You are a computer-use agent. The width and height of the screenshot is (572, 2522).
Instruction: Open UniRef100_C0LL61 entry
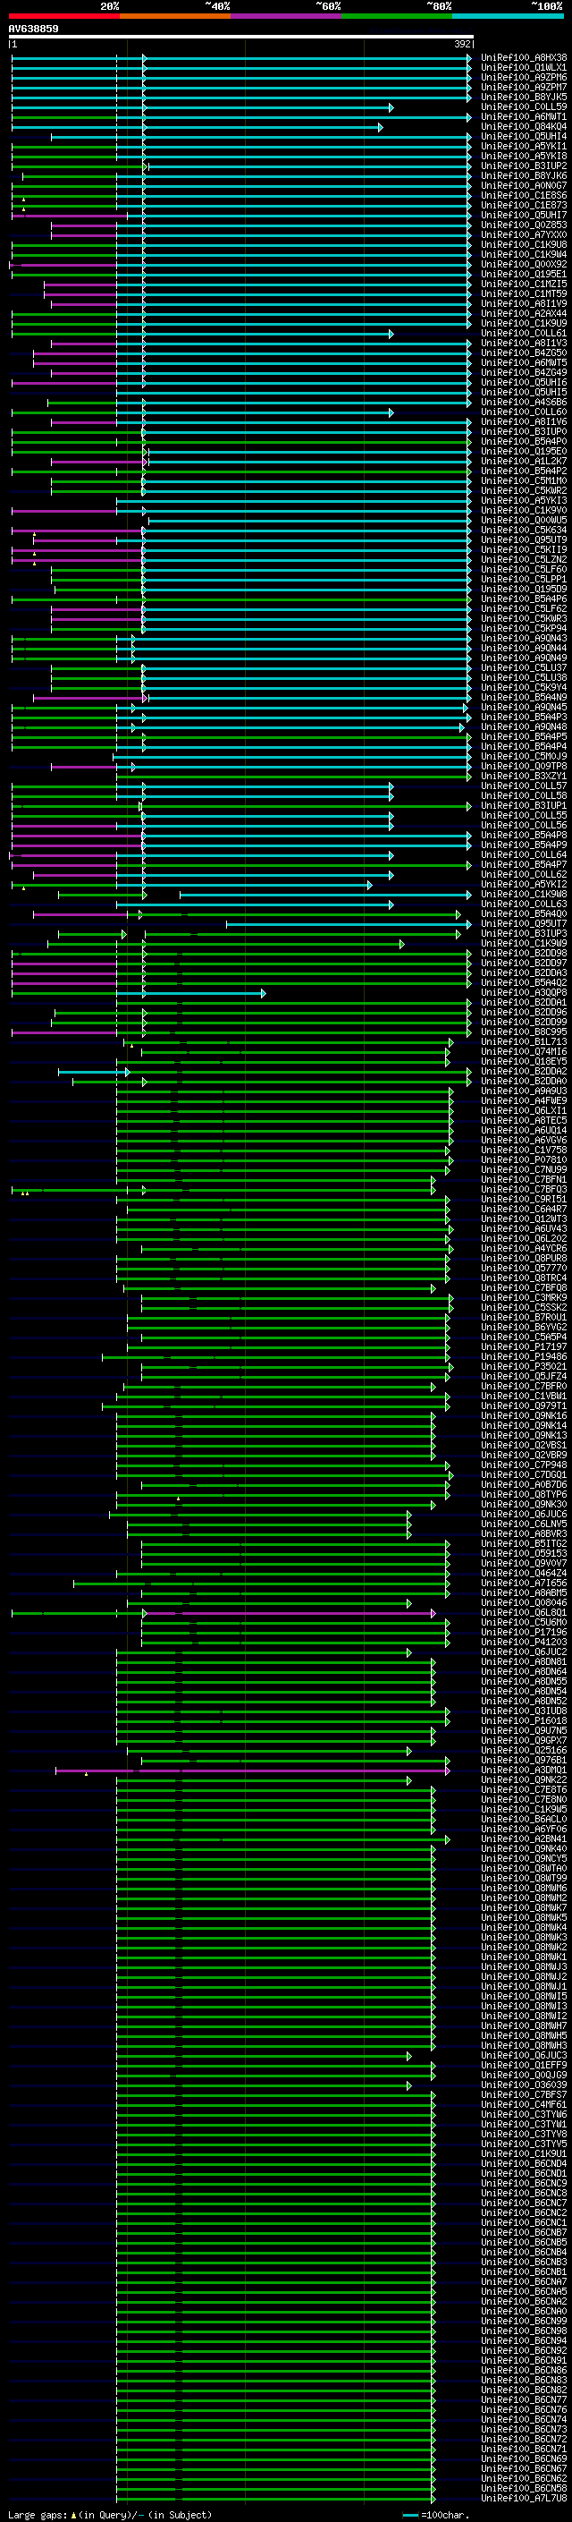[524, 334]
